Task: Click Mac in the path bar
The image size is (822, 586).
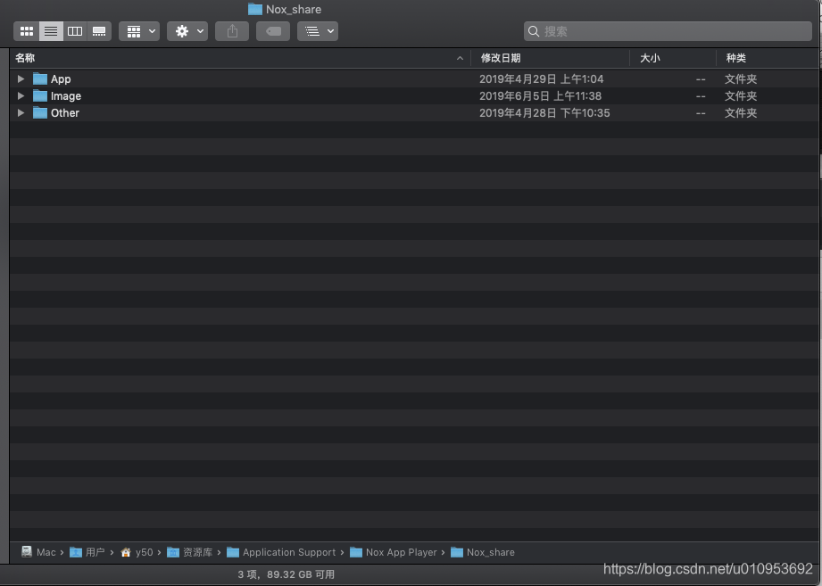Action: coord(38,552)
